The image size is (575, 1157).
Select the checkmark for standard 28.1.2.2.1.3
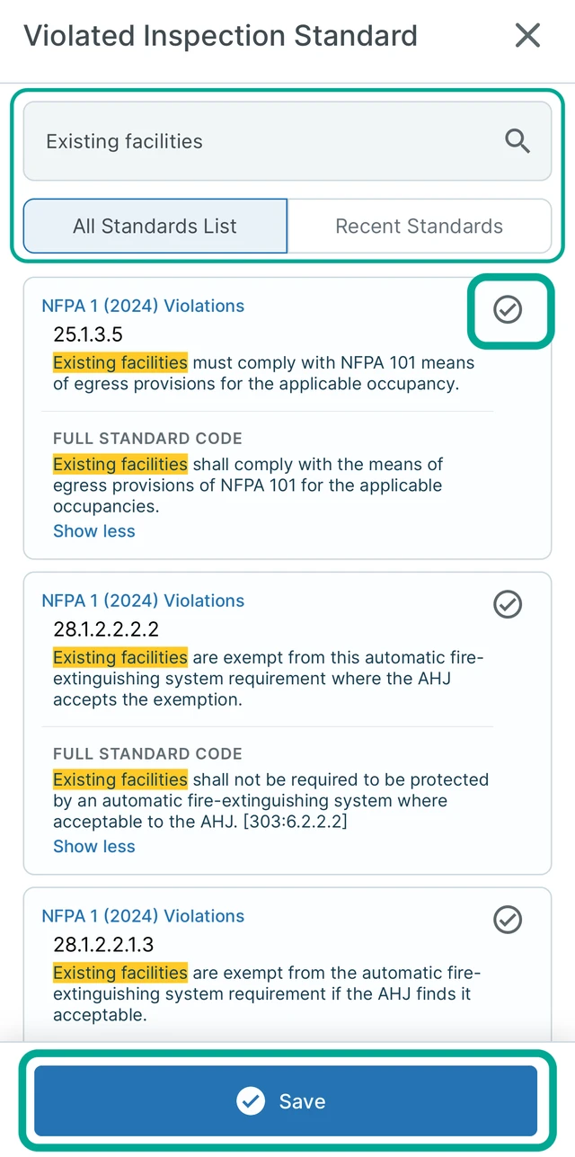coord(508,920)
